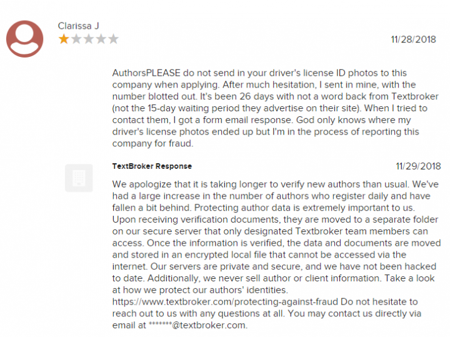This screenshot has height=337, width=450.
Task: Select the fifth star in rating
Action: point(113,39)
